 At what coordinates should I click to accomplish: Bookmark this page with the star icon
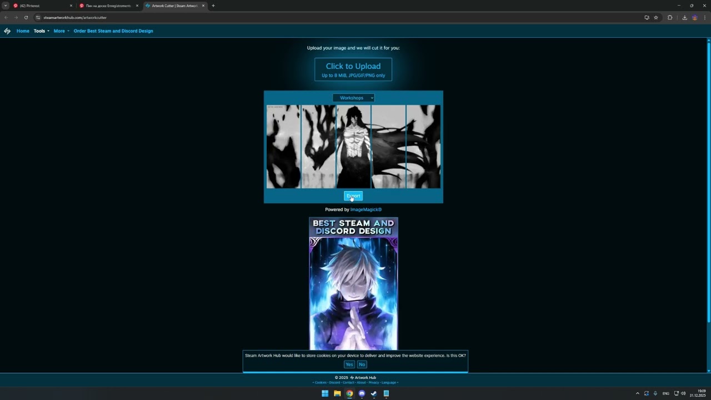coord(656,17)
